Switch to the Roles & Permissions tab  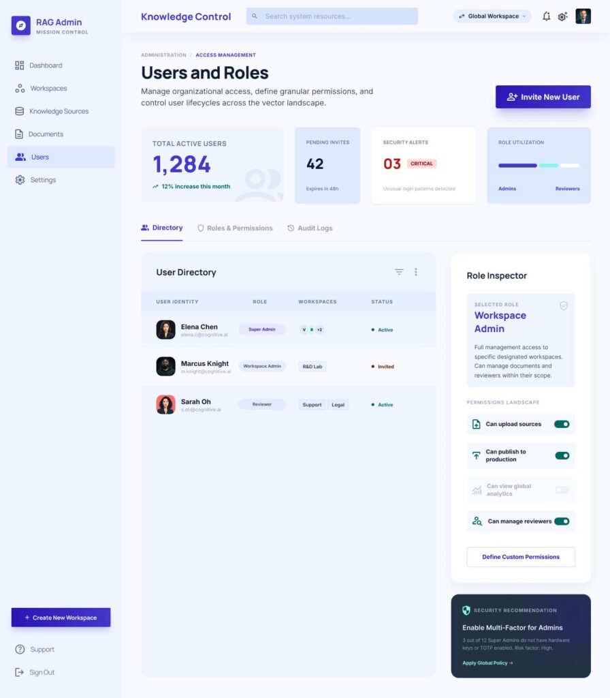click(x=235, y=228)
